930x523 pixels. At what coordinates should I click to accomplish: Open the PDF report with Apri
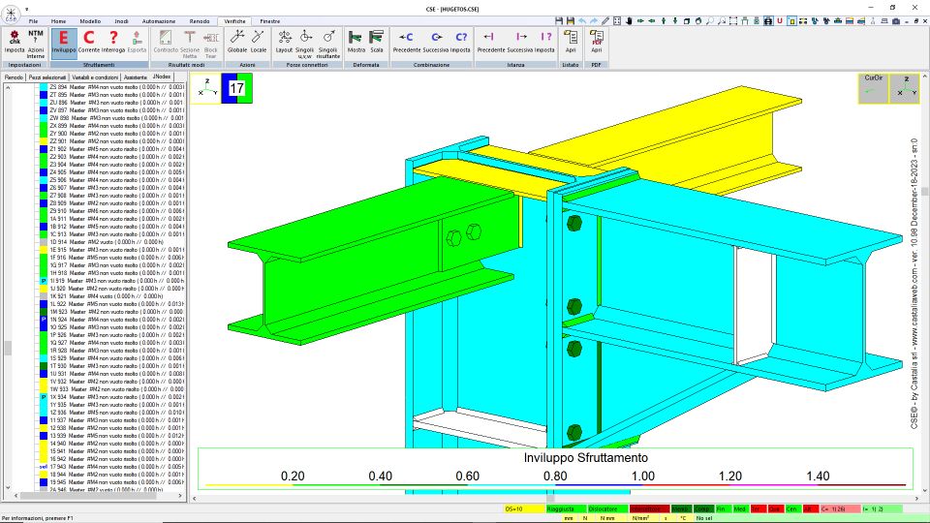pos(597,43)
